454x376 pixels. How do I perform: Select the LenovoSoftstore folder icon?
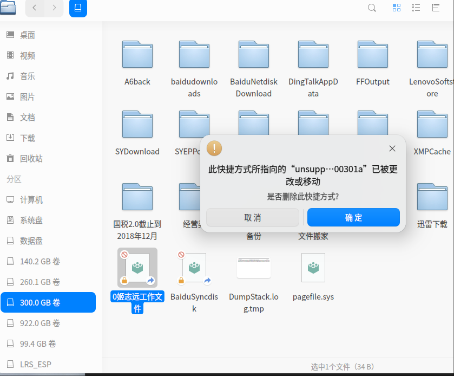tap(432, 55)
